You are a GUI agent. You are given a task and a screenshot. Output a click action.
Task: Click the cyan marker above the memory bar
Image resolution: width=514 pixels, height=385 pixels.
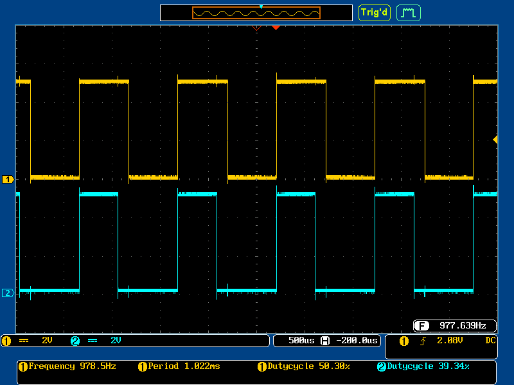[261, 6]
